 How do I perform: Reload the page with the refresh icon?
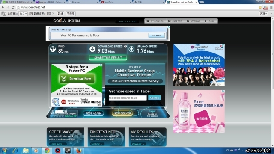[13, 7]
